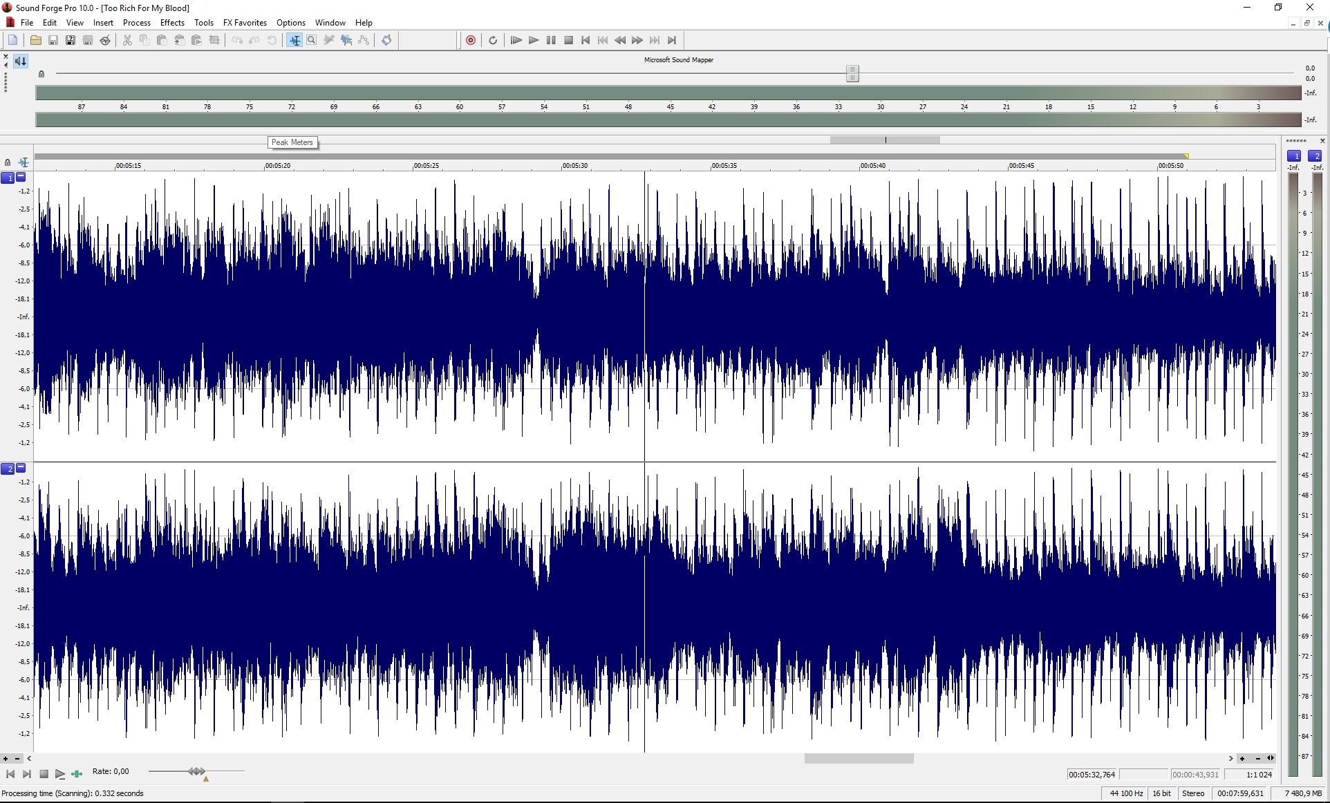The width and height of the screenshot is (1330, 803).
Task: Open the Effects menu
Action: pyautogui.click(x=172, y=23)
